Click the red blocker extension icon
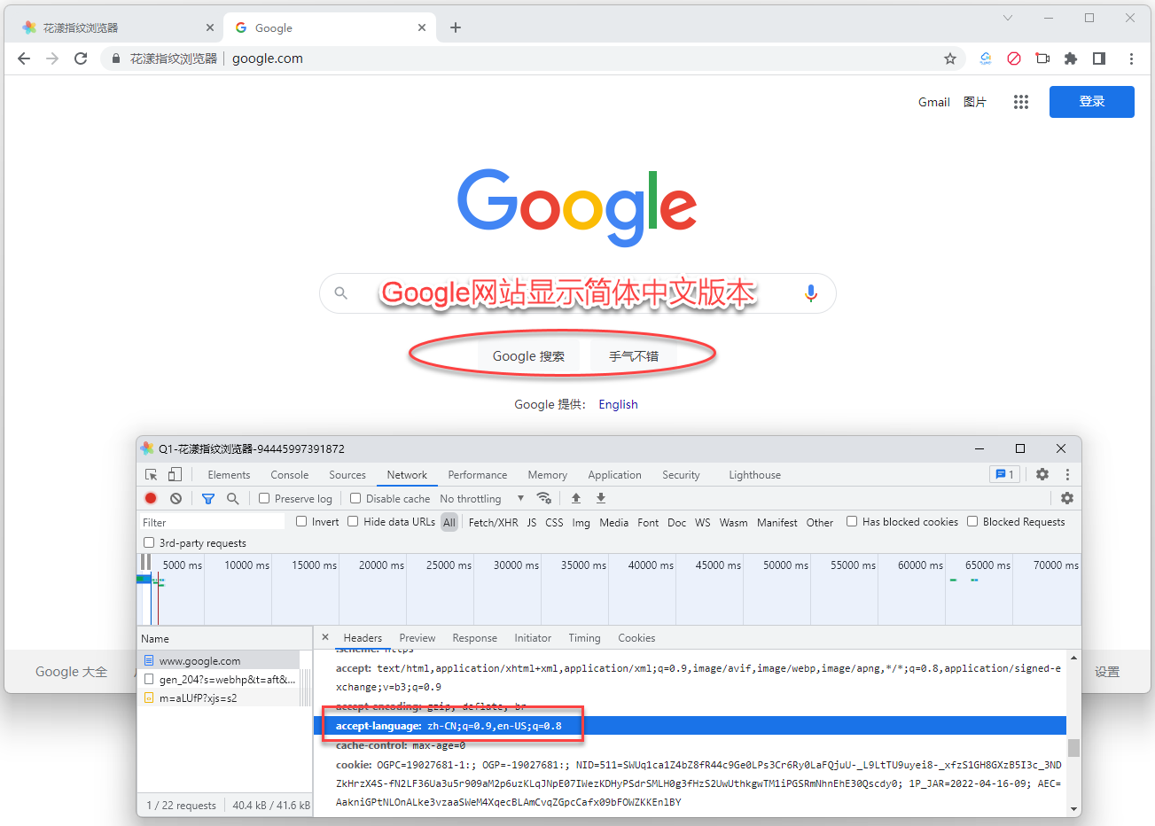Screen dimensions: 1155x826 click(1014, 58)
